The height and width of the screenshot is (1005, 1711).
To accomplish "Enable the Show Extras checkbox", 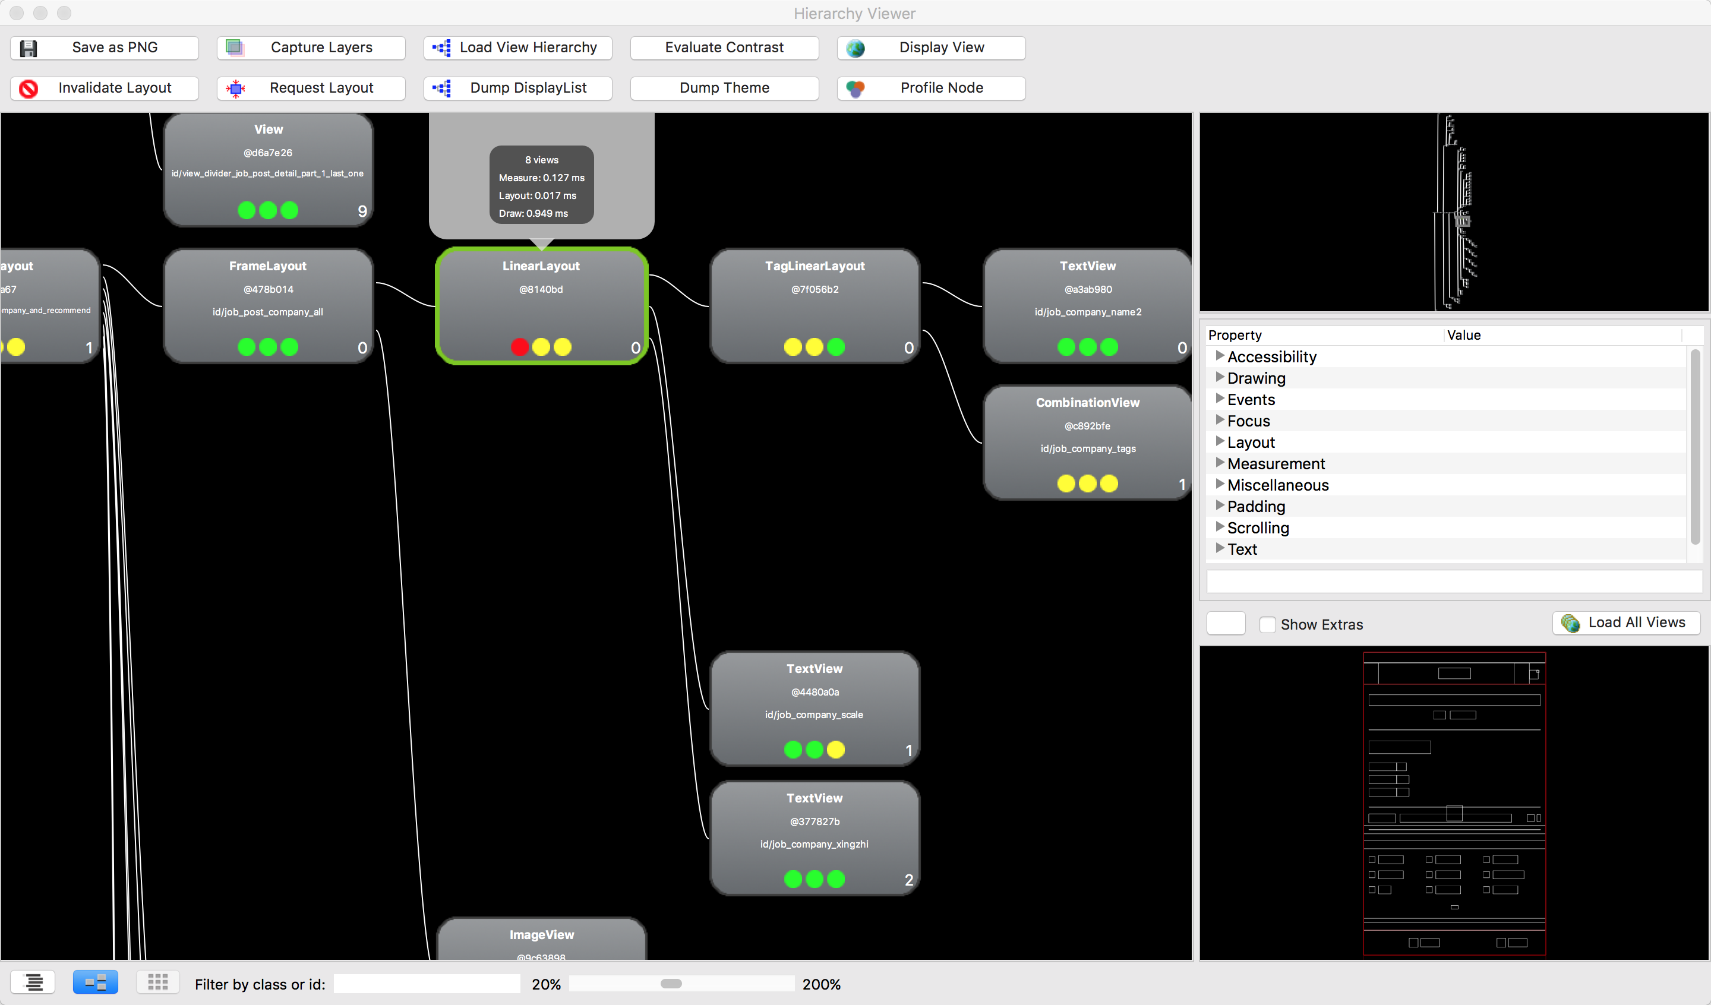I will [x=1267, y=625].
